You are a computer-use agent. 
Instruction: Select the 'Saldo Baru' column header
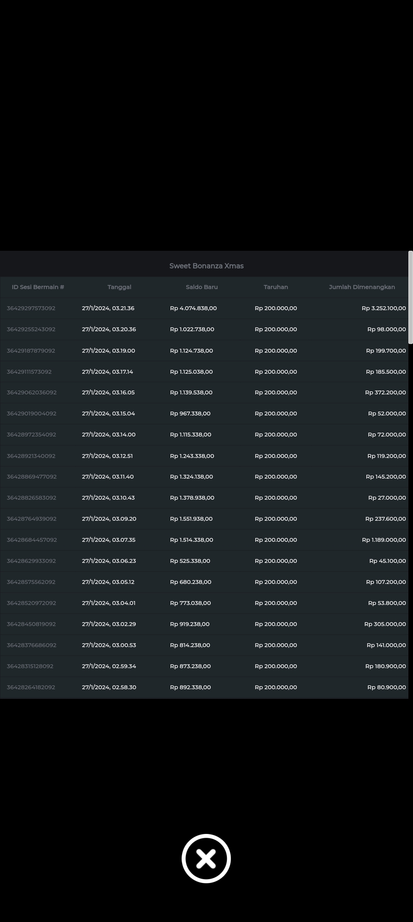tap(202, 287)
